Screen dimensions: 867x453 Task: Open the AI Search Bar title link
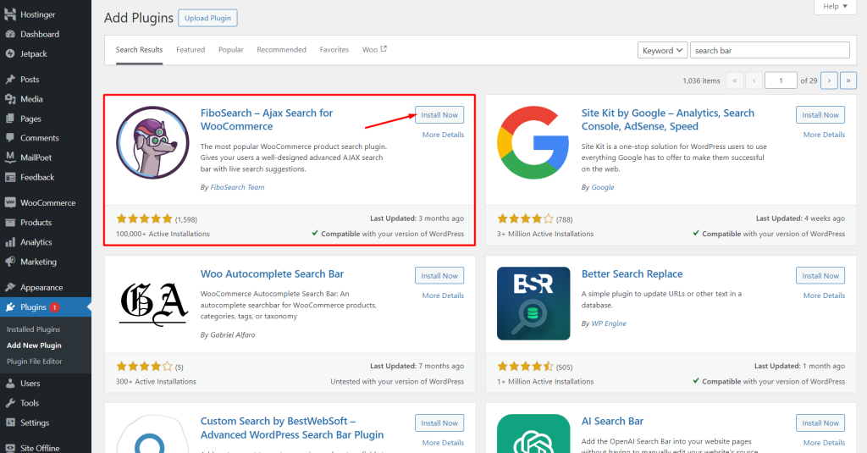coord(612,421)
